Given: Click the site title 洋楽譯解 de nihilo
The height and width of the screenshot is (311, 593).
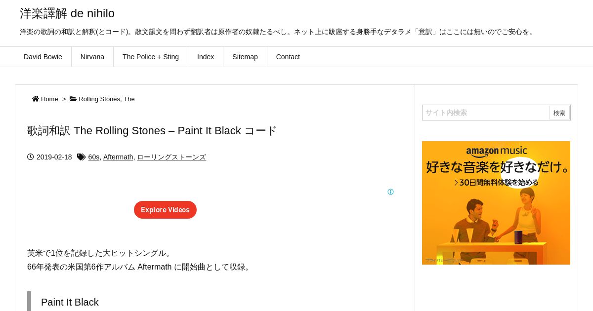Looking at the screenshot, I should pos(67,13).
